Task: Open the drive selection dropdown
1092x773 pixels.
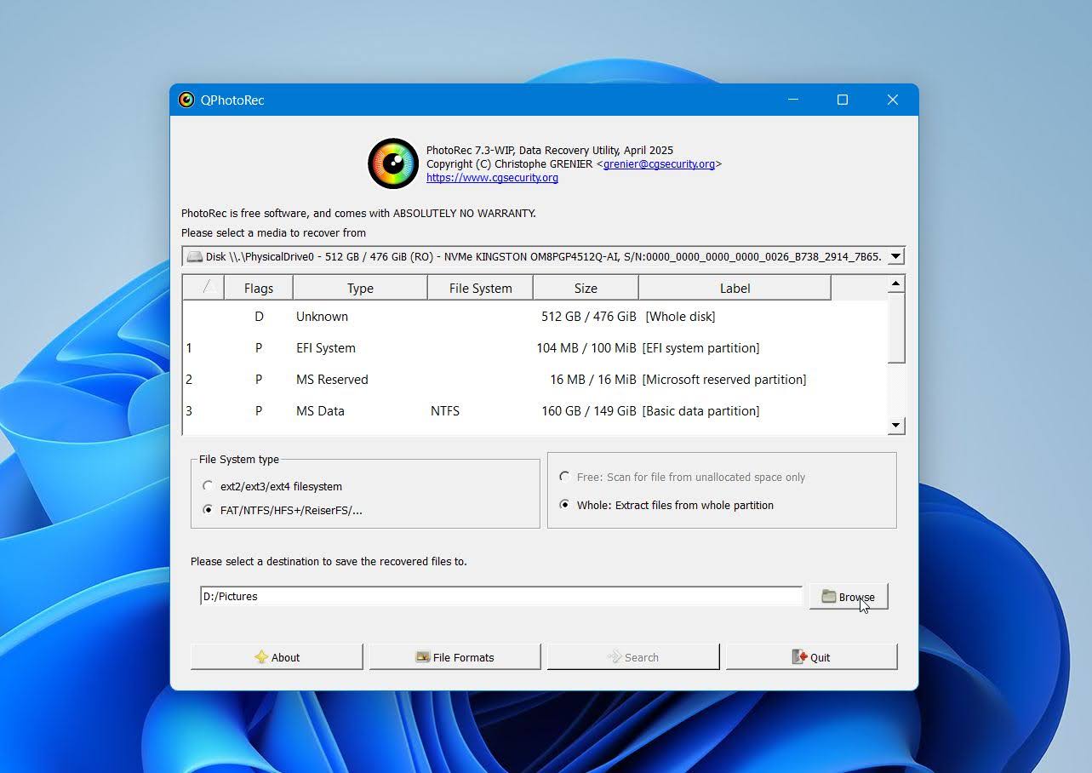Action: click(x=895, y=255)
